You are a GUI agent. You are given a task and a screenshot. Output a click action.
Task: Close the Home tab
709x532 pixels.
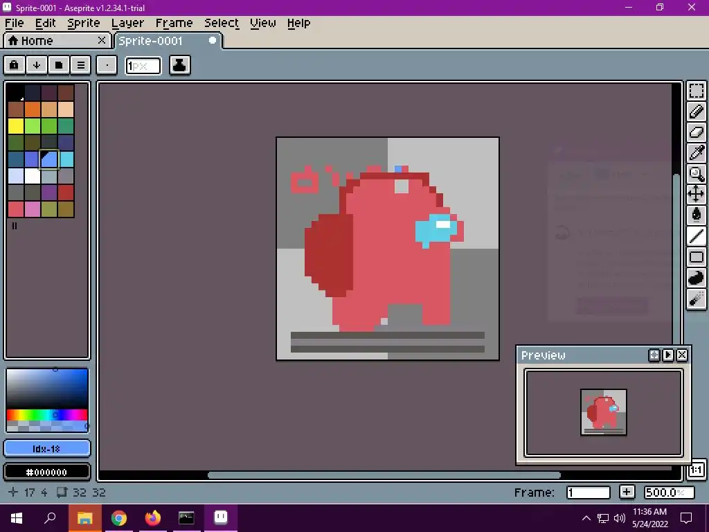click(x=102, y=40)
